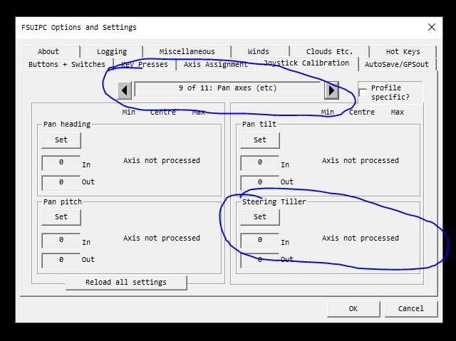Enable the Profile specific checkbox
This screenshot has width=456, height=341.
pyautogui.click(x=363, y=93)
